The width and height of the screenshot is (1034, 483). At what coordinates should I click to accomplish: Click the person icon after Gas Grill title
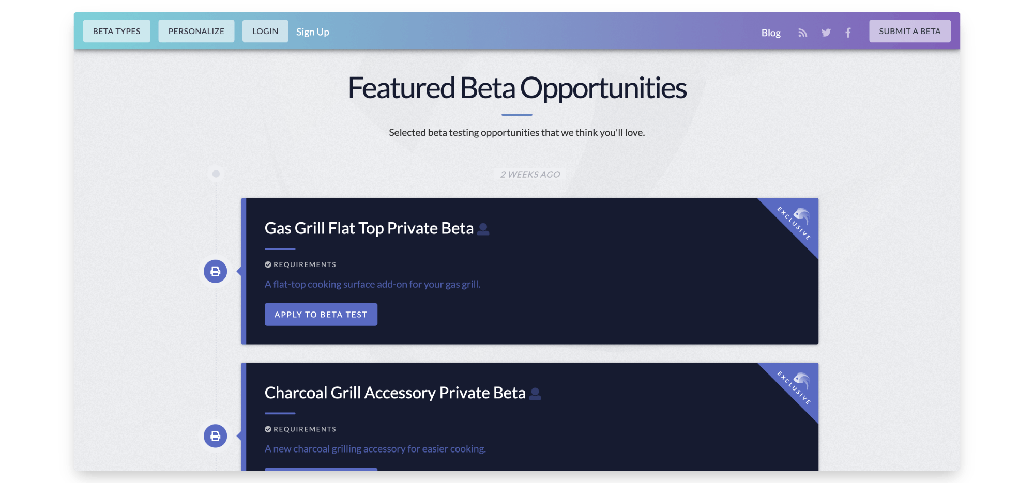tap(483, 229)
